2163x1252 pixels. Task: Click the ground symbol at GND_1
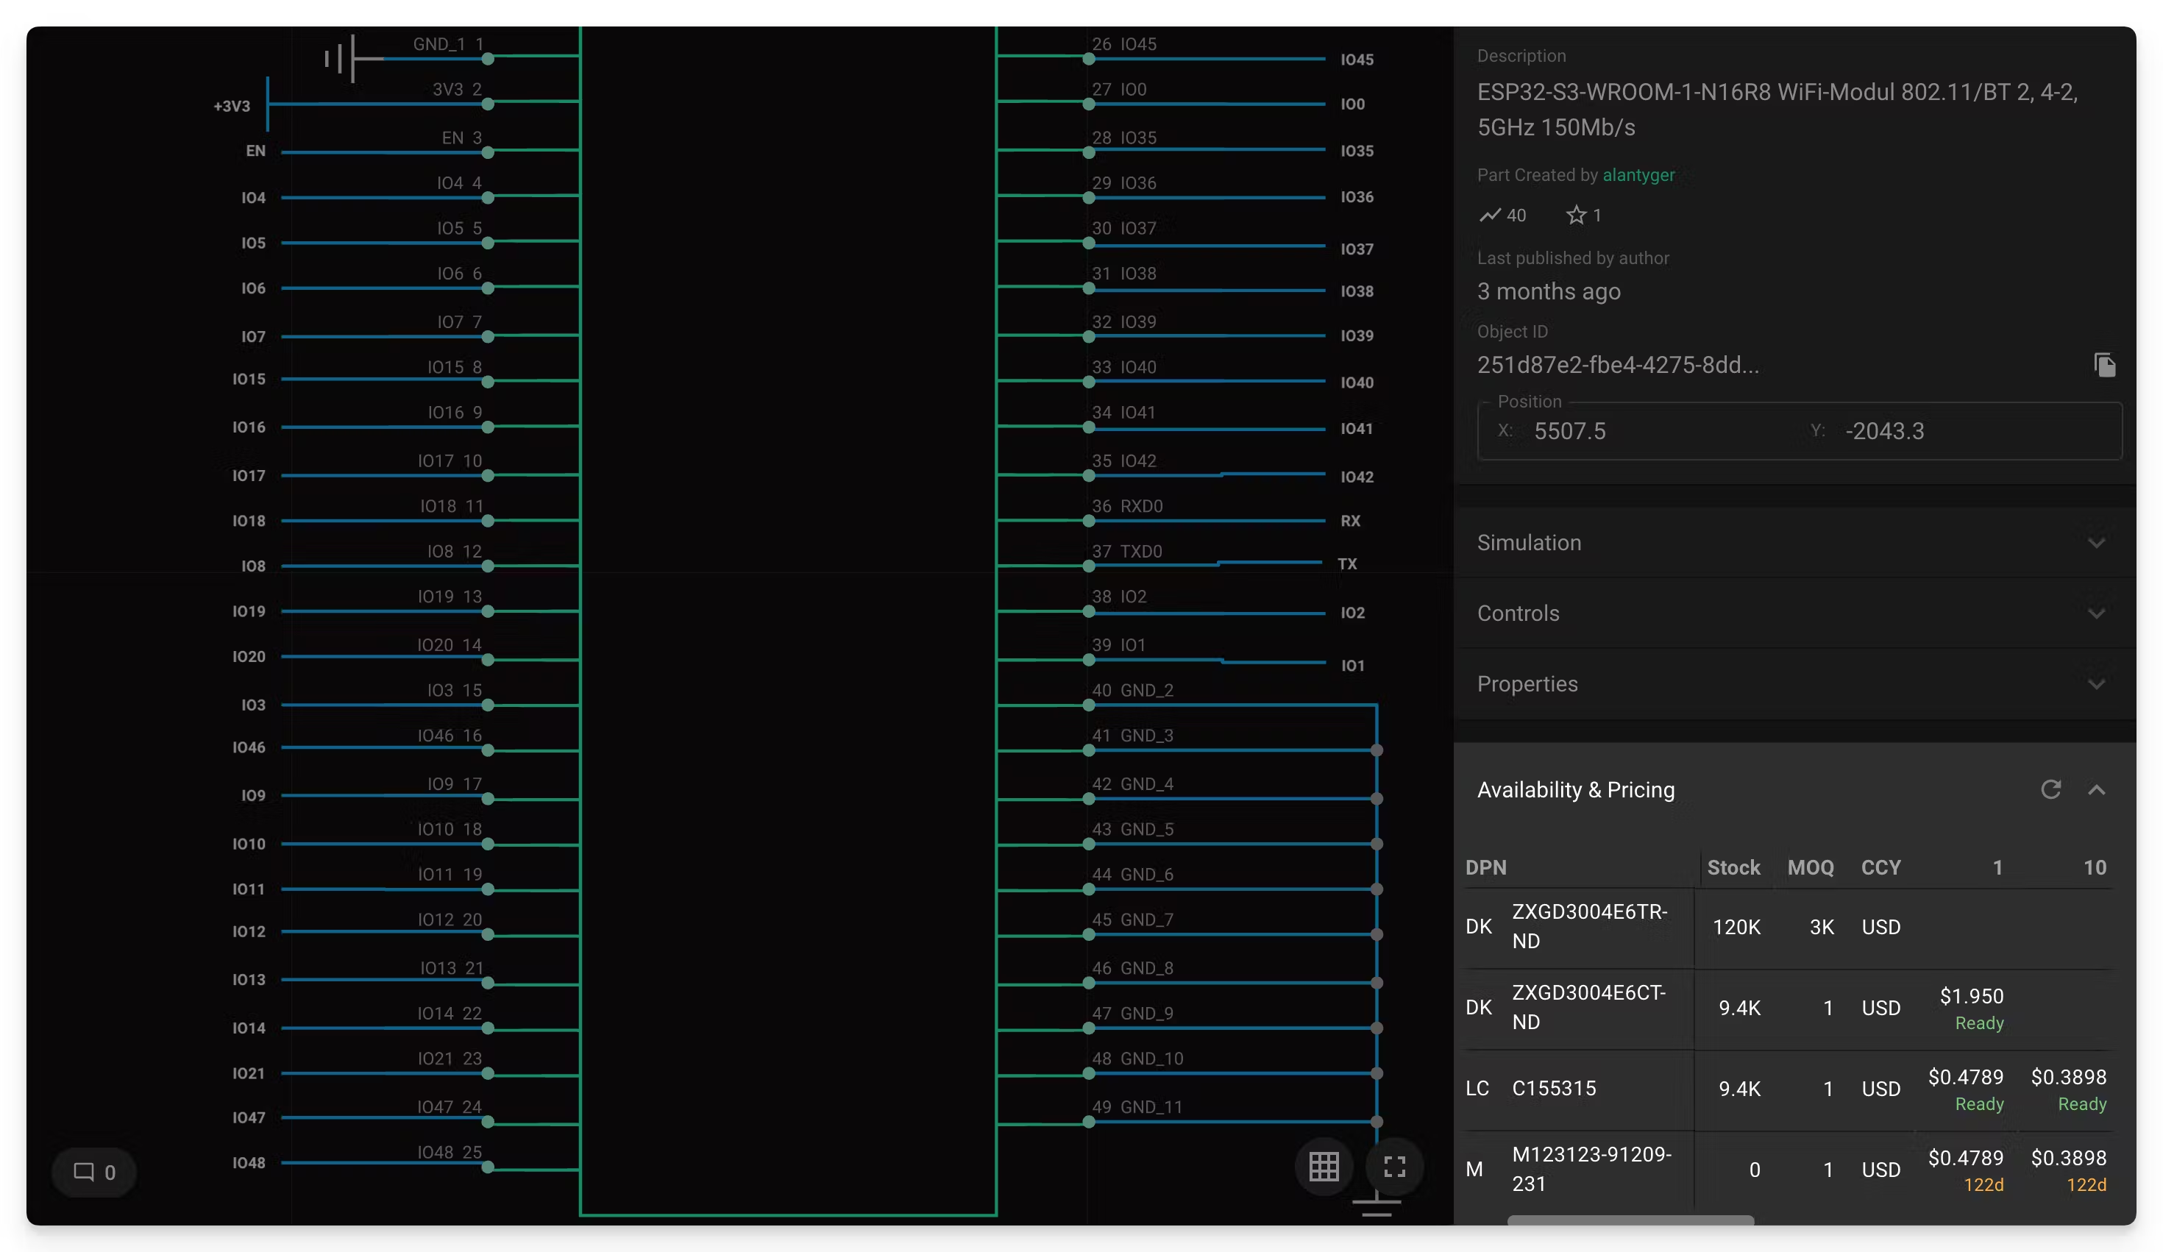pyautogui.click(x=341, y=58)
